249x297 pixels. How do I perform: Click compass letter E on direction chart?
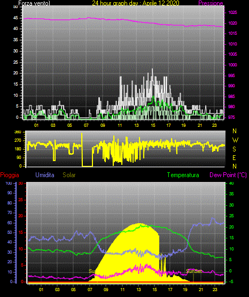(x=234, y=157)
